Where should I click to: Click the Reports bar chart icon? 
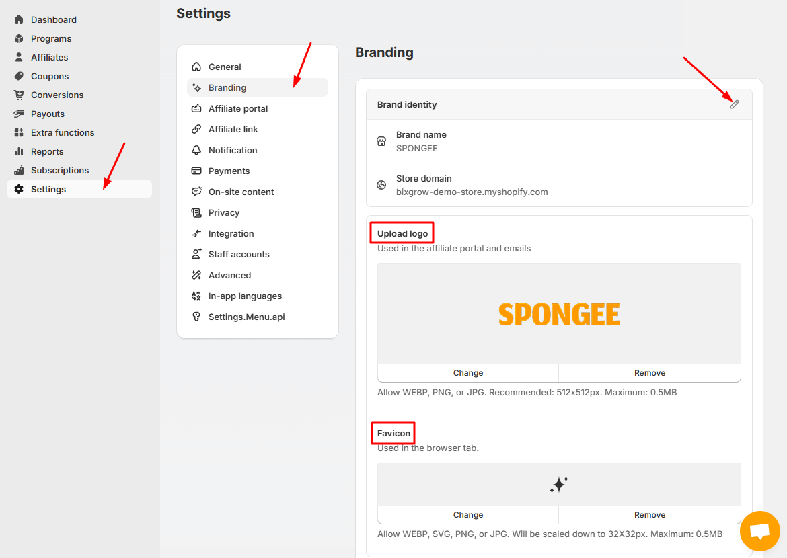coord(19,151)
